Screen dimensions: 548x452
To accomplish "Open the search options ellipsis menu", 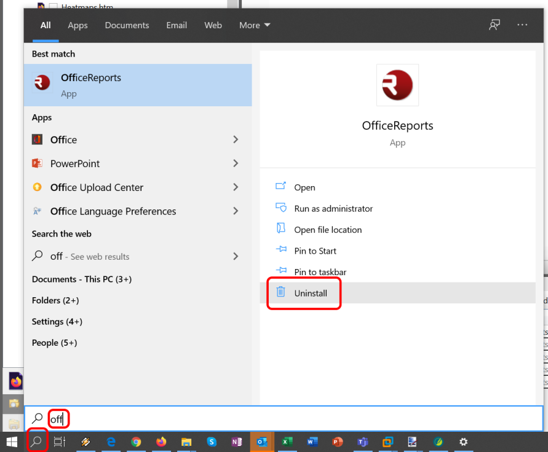I will [522, 25].
